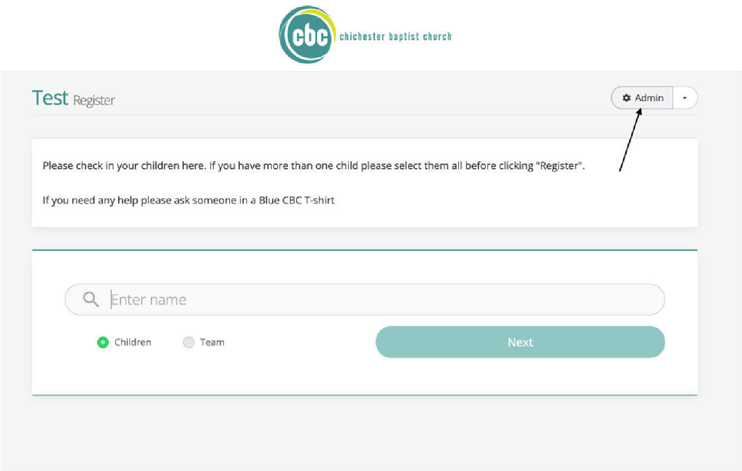Viewport: 742px width, 471px height.
Task: Select the Team radio button
Action: pos(189,342)
